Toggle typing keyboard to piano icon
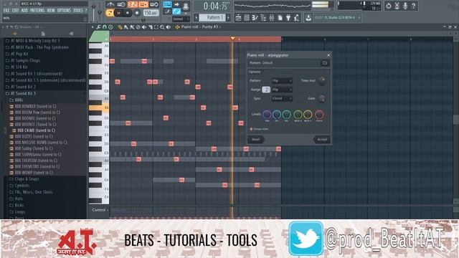 point(167,4)
